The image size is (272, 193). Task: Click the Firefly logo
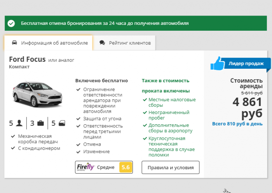pos(85,167)
